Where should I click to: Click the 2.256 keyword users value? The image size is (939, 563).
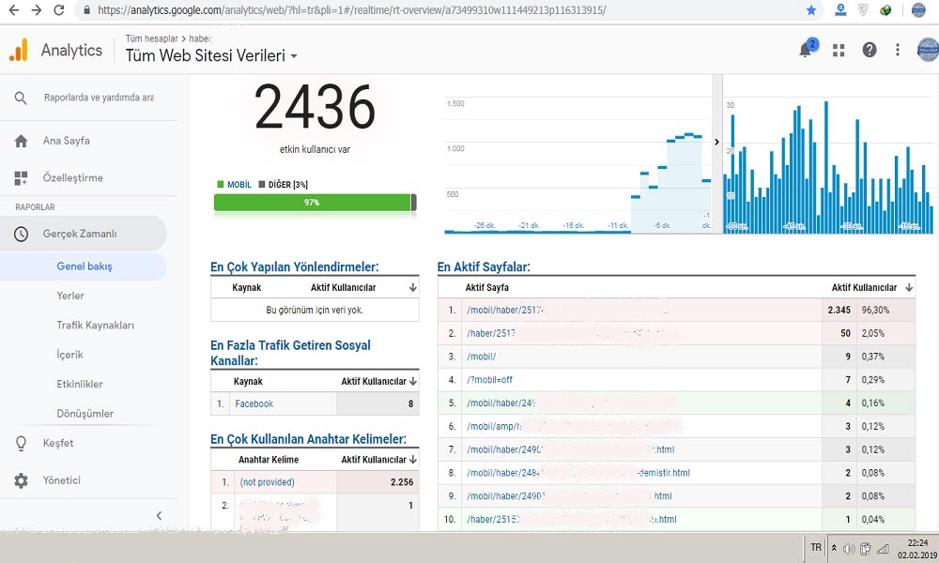(402, 482)
